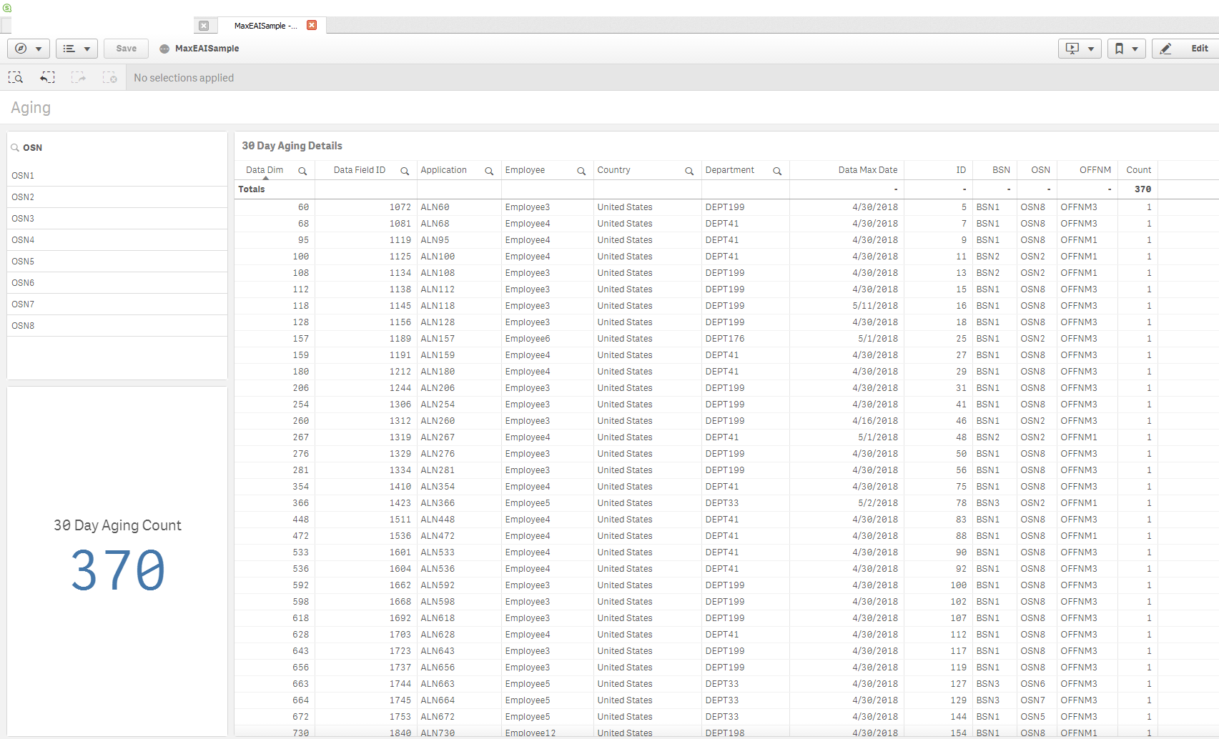Select 5/11/2018 date cell

(x=847, y=306)
